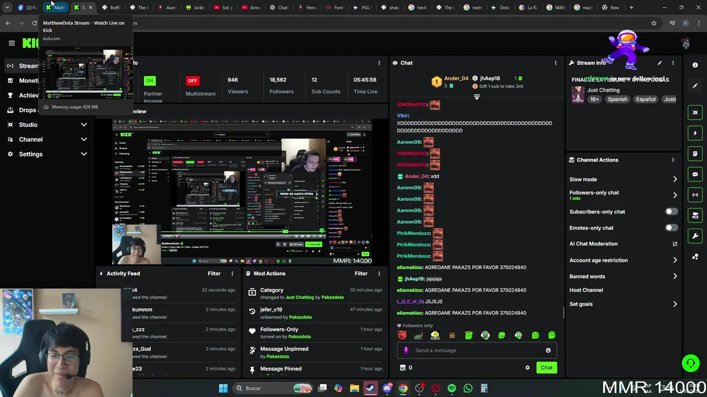Open WhatsApp from the taskbar
This screenshot has height=397, width=707.
(468, 388)
